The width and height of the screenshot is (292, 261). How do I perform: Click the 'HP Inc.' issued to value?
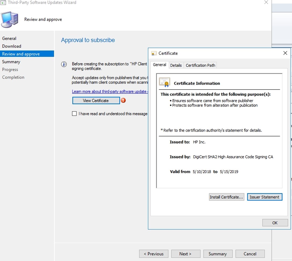[x=199, y=142]
